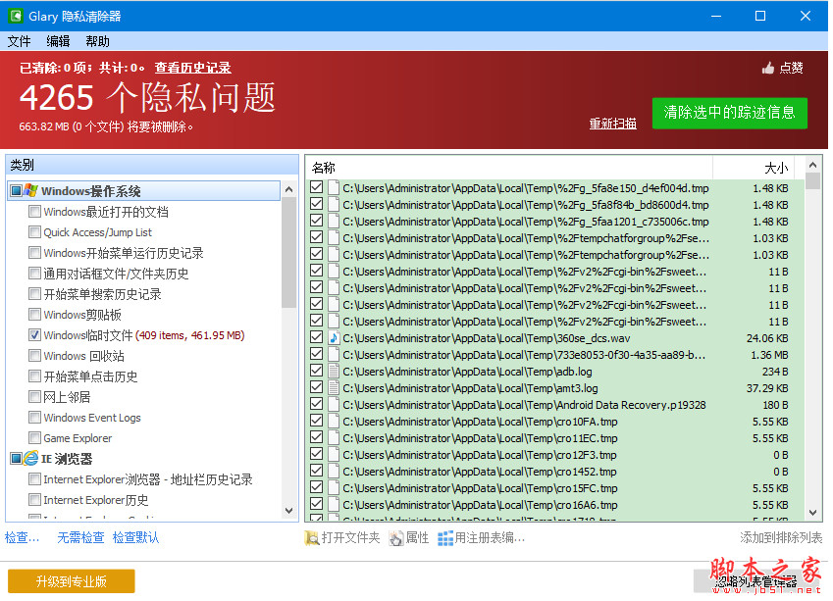Open the 文件 menu

pyautogui.click(x=19, y=40)
